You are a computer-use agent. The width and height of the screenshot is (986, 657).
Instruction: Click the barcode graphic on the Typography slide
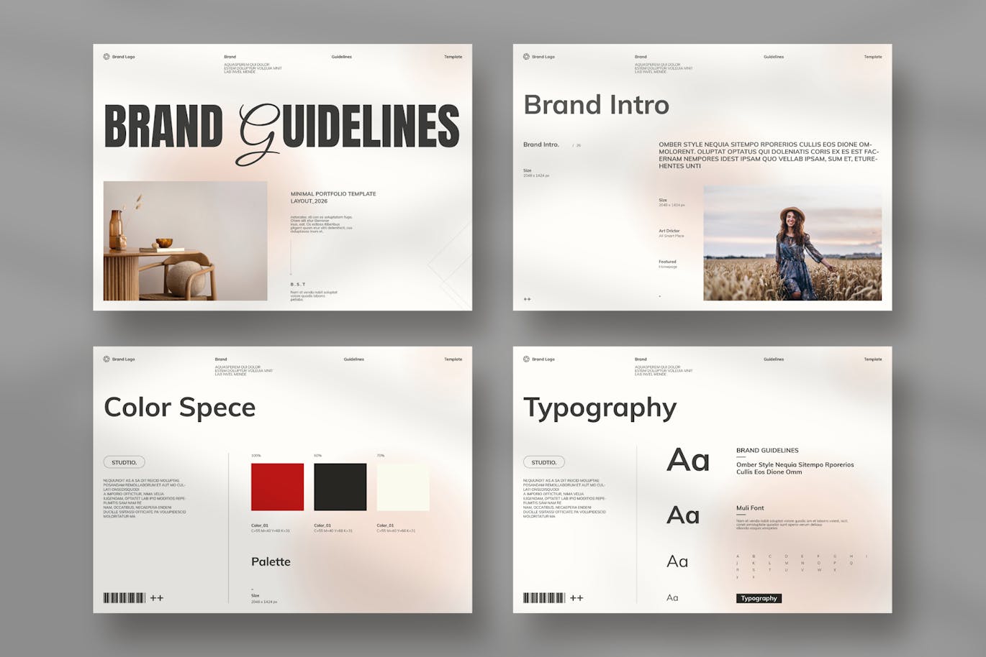click(x=544, y=598)
